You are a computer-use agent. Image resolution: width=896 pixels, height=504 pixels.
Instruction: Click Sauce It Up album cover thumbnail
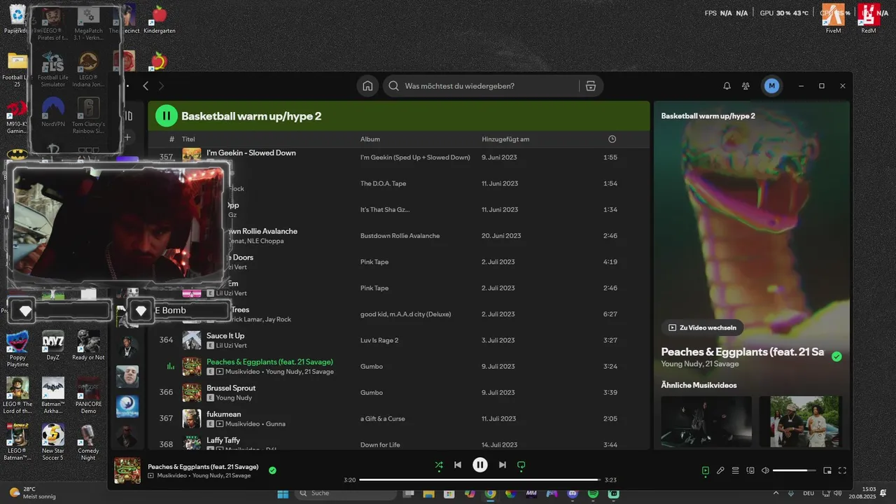[192, 340]
